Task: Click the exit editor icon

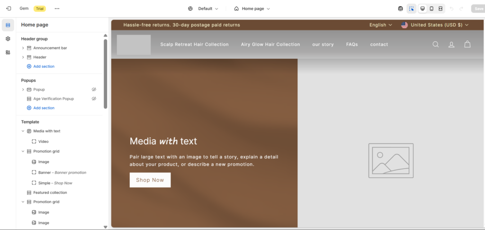Action: [9, 9]
